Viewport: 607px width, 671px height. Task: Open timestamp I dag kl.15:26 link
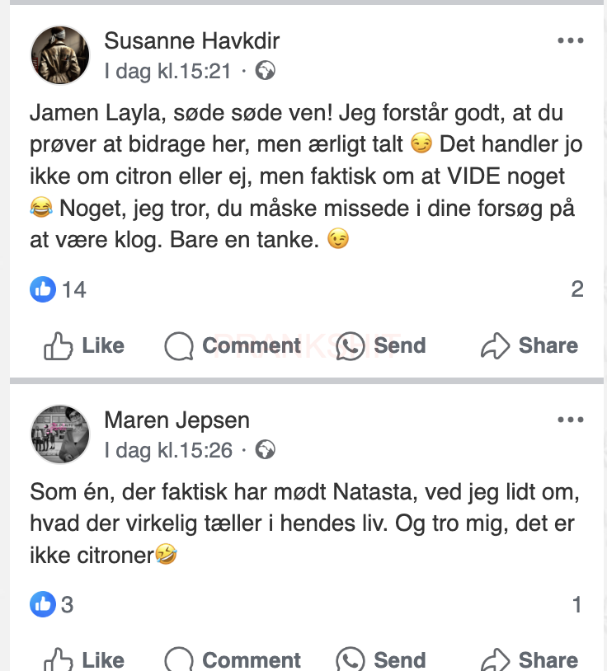click(168, 450)
